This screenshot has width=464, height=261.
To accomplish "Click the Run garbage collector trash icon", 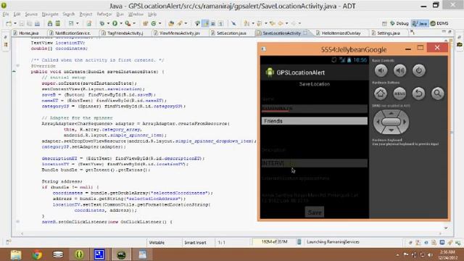I will pyautogui.click(x=299, y=242).
